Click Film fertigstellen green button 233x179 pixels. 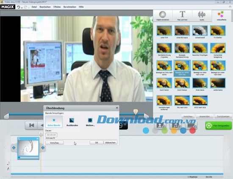tap(219, 126)
